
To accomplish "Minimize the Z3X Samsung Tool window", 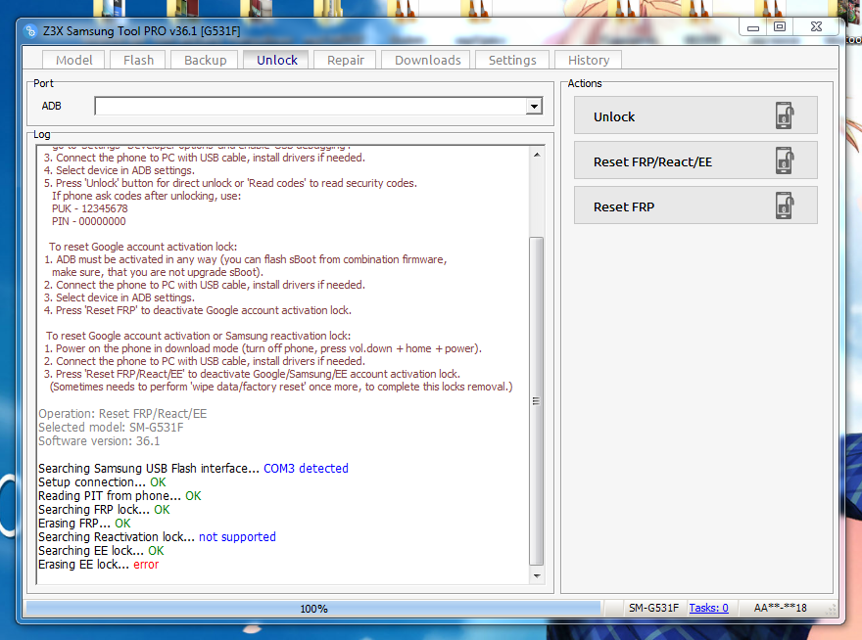I will pos(753,27).
